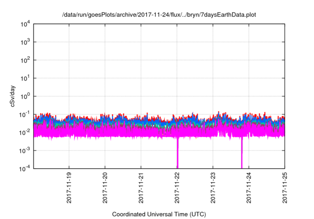
Task: Click the 2017-11-20 x-axis date
Action: 105,188
